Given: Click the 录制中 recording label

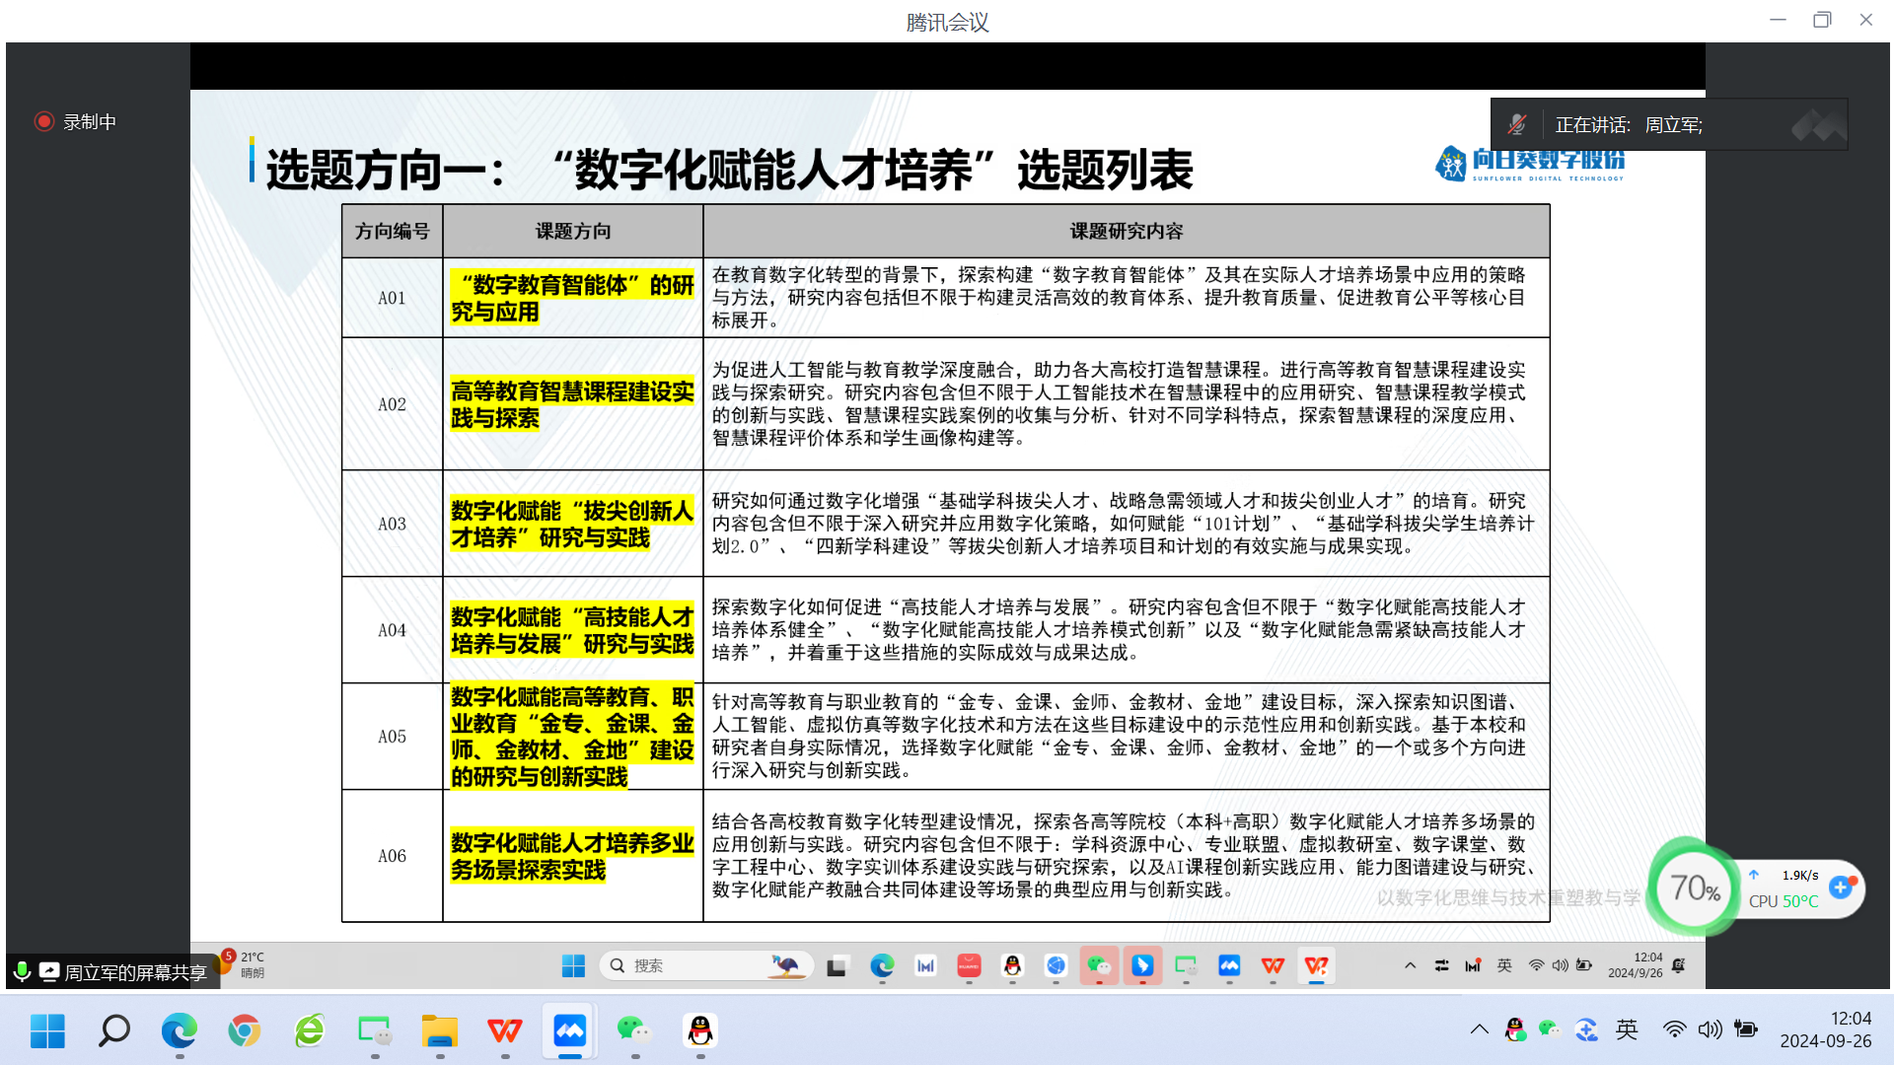Looking at the screenshot, I should click(90, 121).
